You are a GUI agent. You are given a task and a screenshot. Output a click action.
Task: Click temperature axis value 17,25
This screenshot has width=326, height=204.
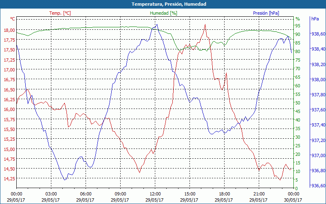pyautogui.click(x=9, y=60)
